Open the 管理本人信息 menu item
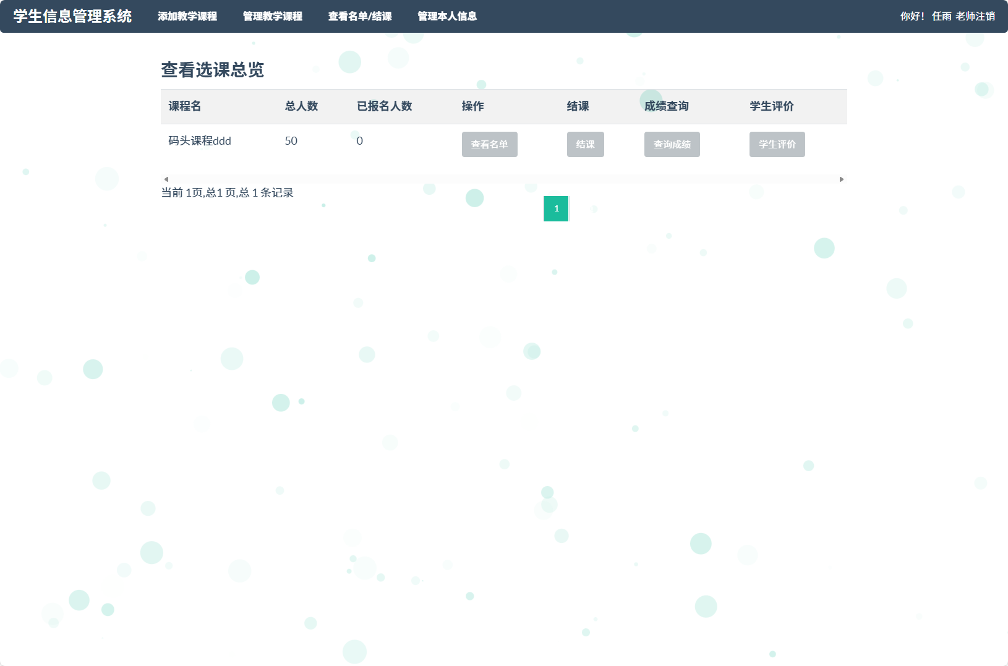Screen dimensions: 1008x666 coord(446,17)
